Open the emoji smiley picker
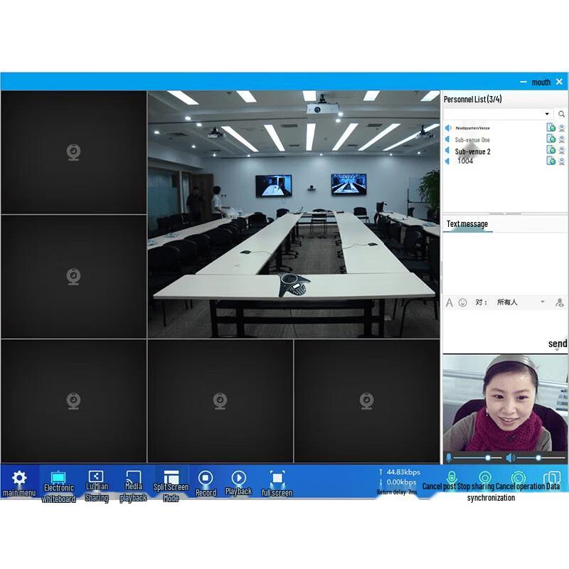 point(462,302)
